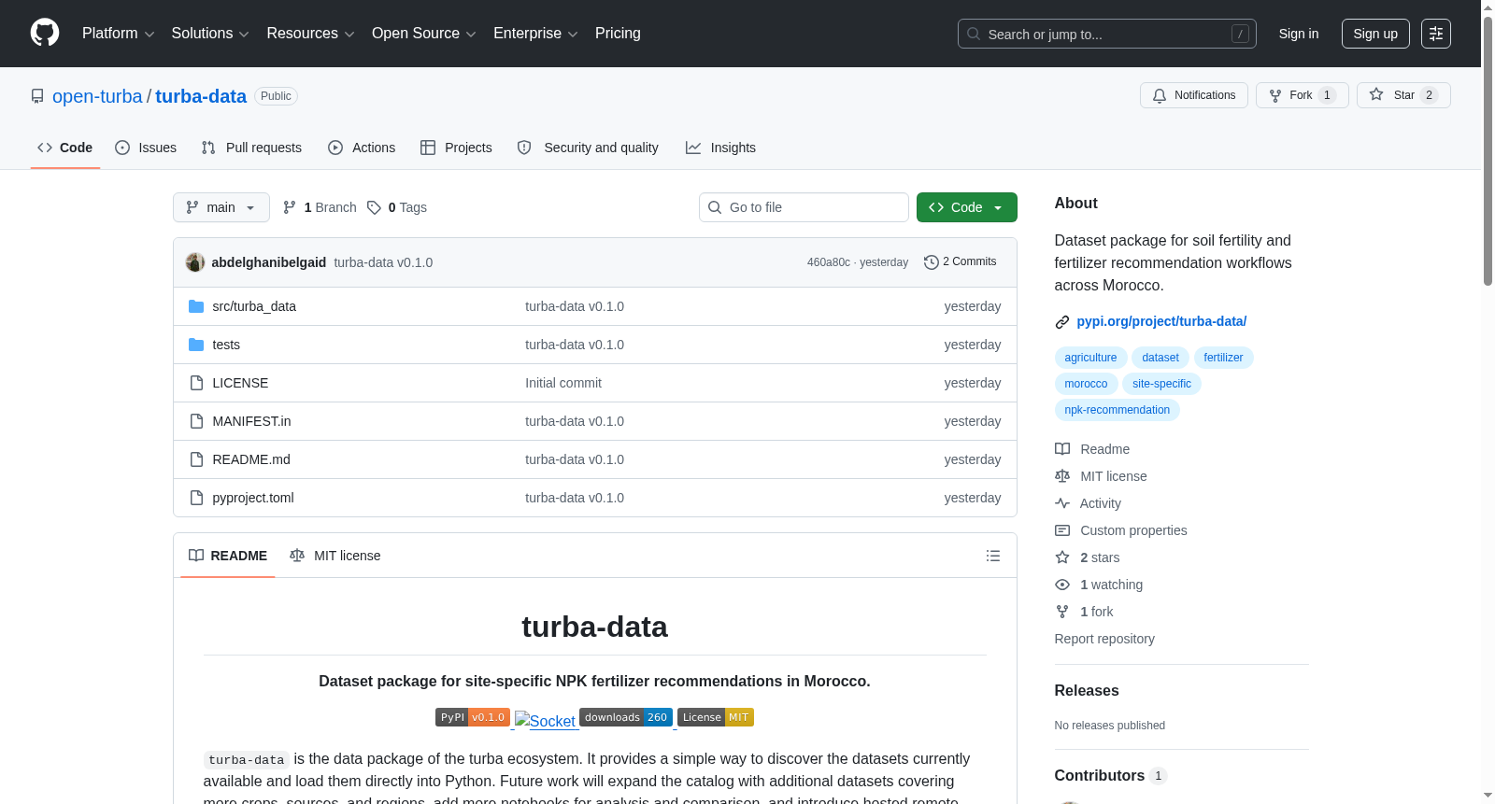This screenshot has height=804, width=1495.
Task: Click the star icon to star repository
Action: click(1376, 94)
